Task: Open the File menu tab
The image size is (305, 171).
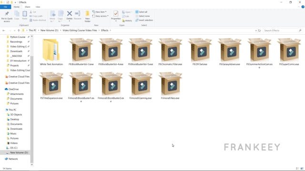Action: (5, 7)
